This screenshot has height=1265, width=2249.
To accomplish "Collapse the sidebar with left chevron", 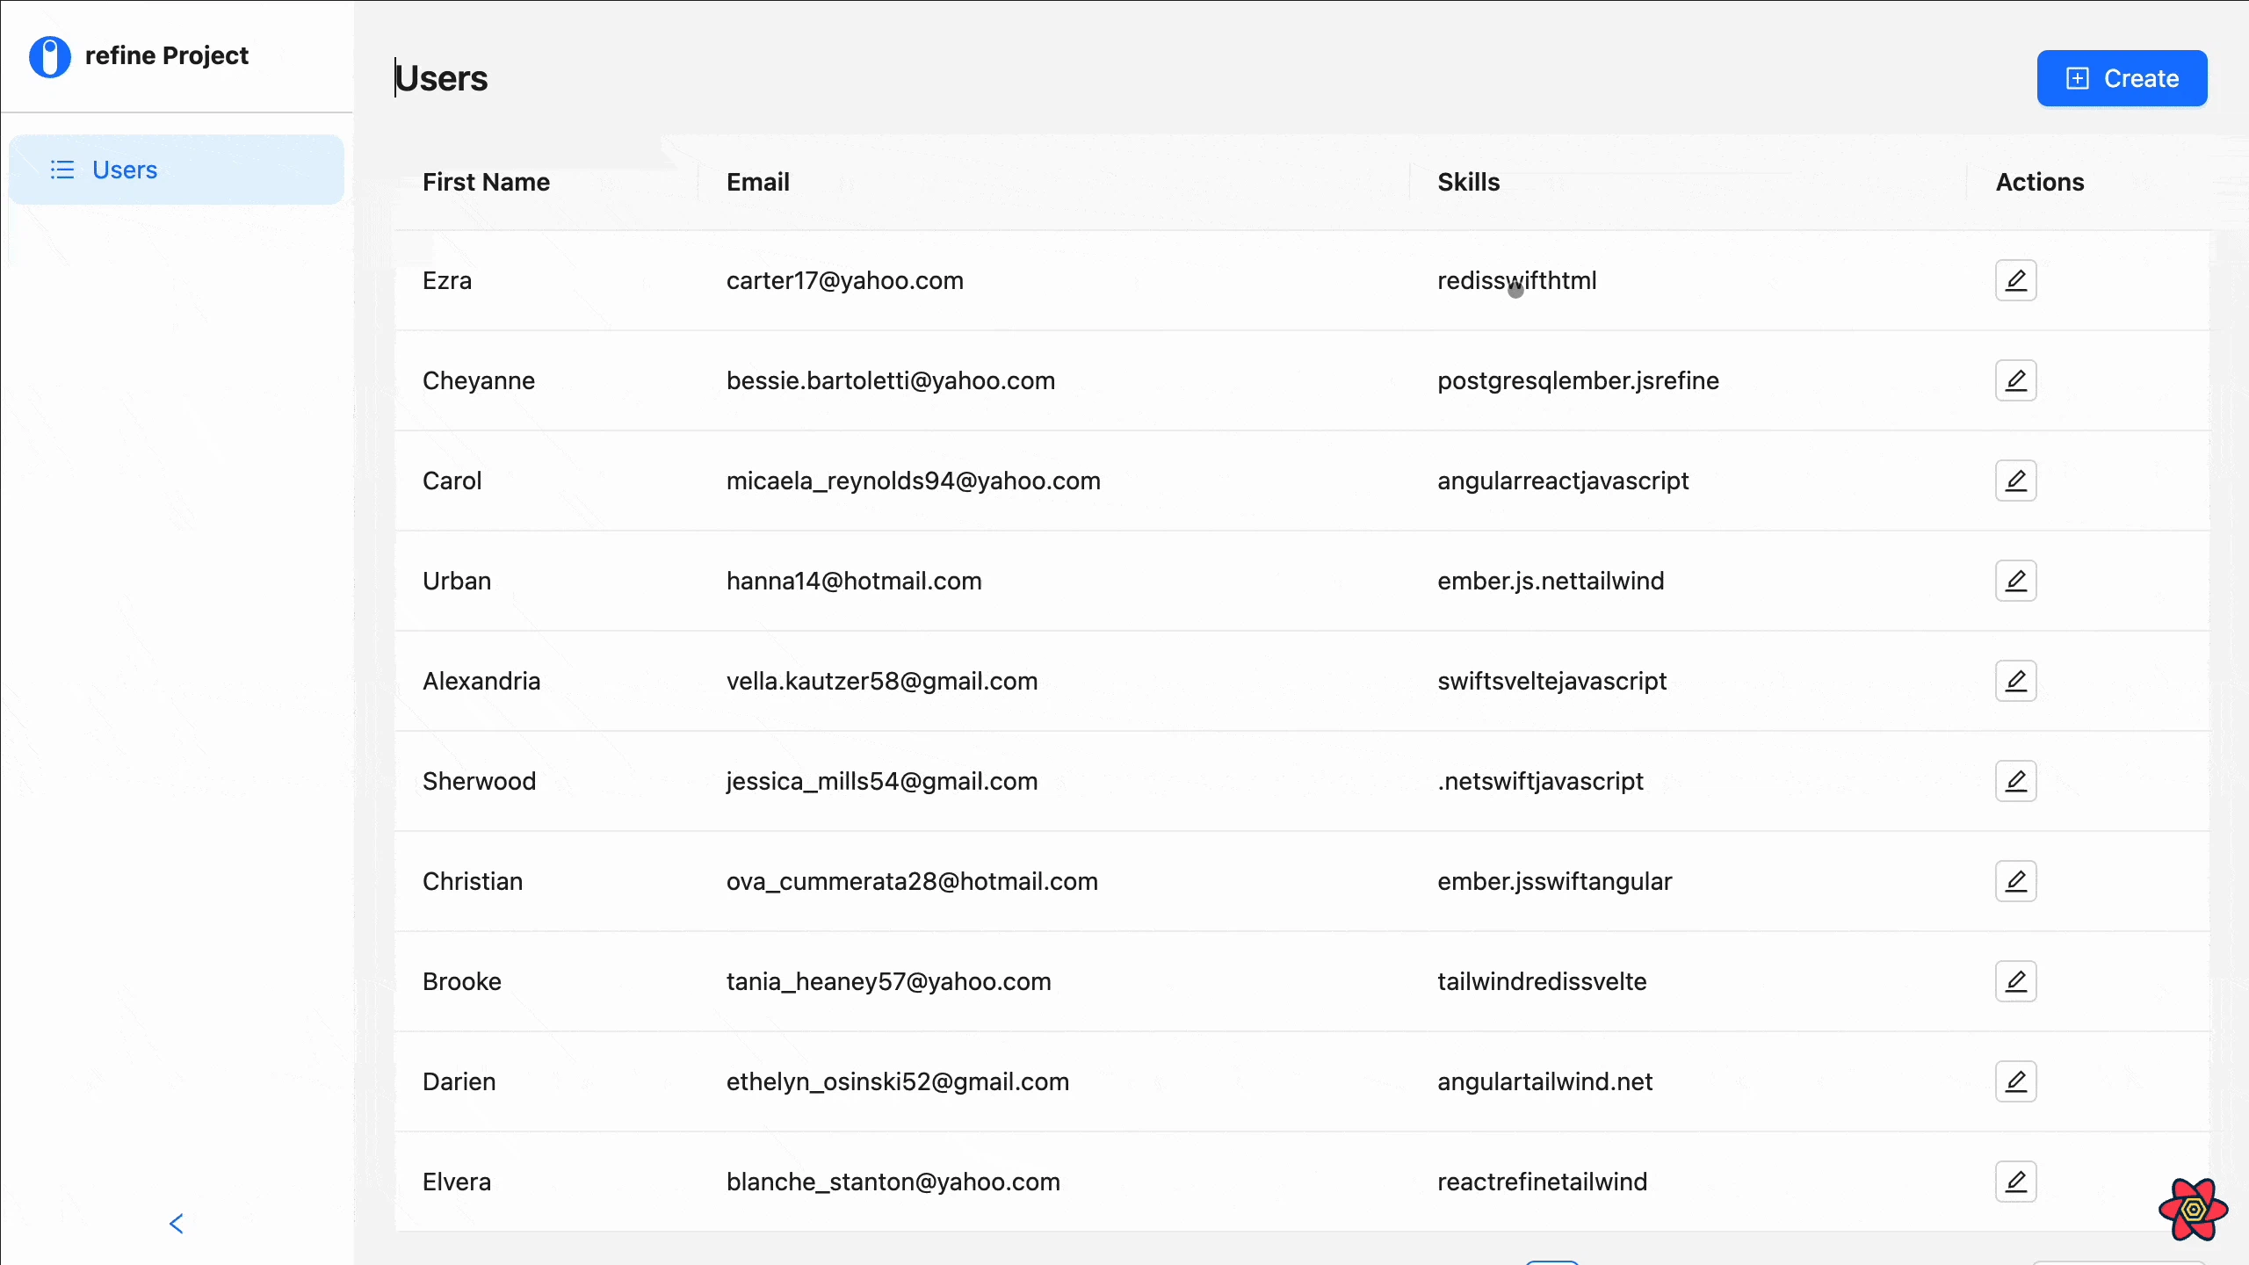I will (x=177, y=1224).
